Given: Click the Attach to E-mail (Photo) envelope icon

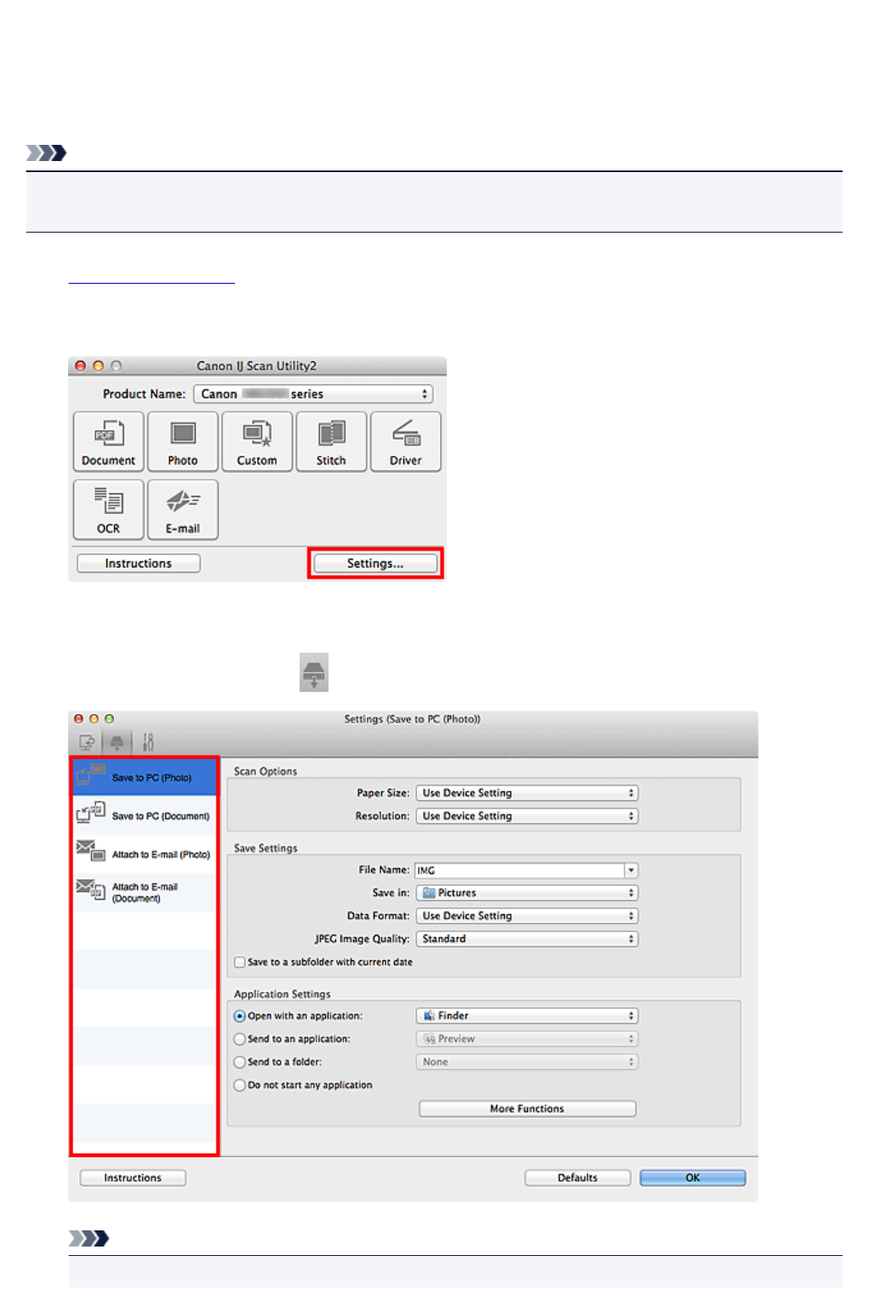Looking at the screenshot, I should click(91, 850).
